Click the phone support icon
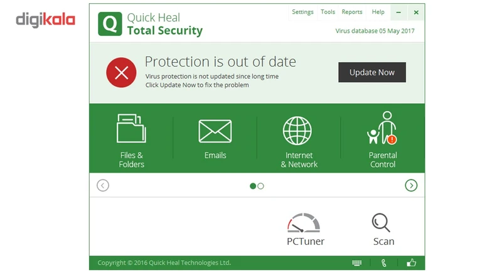502x275 pixels. coord(383,263)
